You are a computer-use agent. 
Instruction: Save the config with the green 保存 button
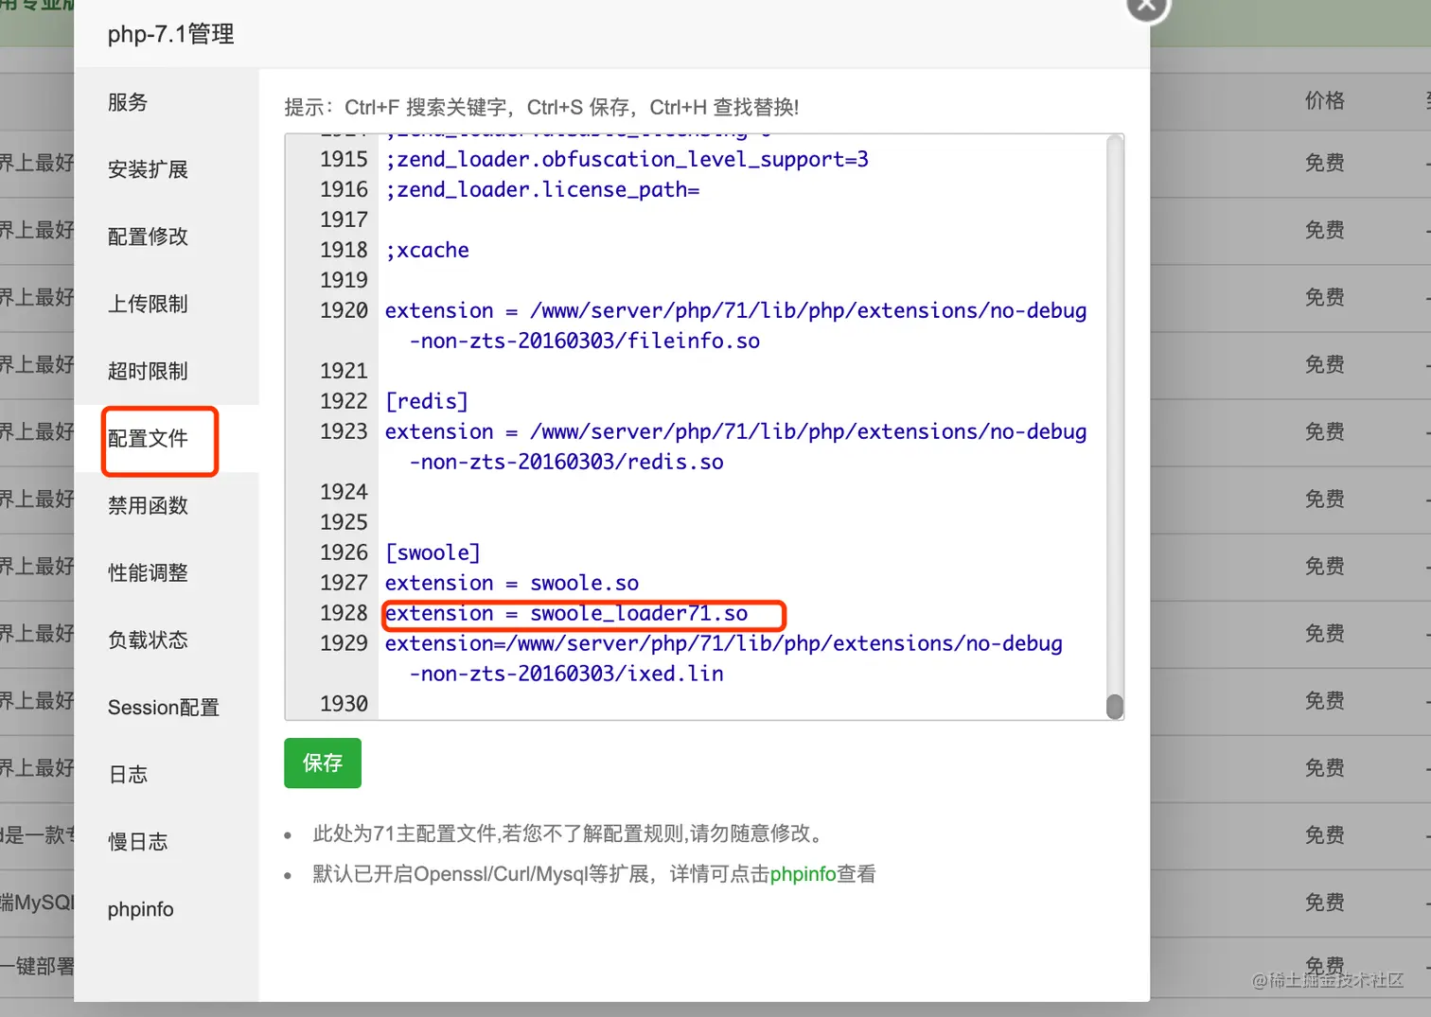(x=323, y=763)
